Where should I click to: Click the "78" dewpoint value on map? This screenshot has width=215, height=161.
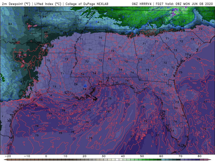pyautogui.click(x=41, y=100)
